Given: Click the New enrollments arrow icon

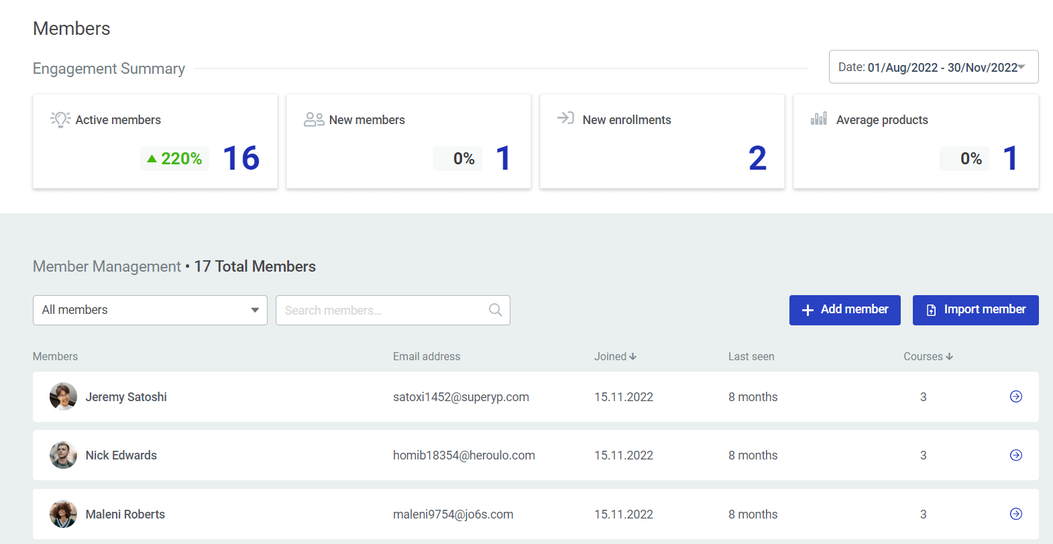Looking at the screenshot, I should [x=565, y=118].
